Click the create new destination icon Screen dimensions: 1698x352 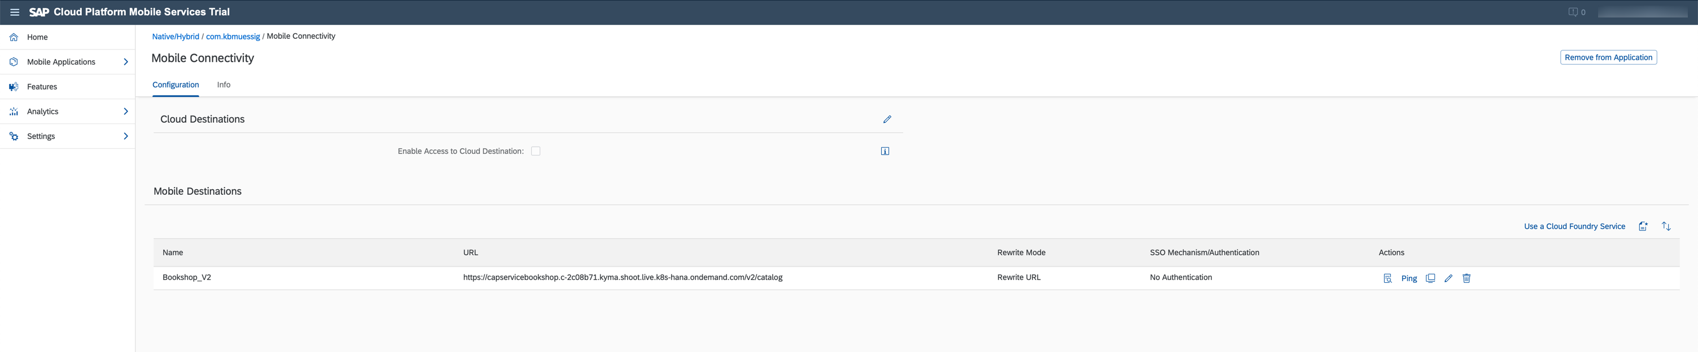click(1643, 226)
